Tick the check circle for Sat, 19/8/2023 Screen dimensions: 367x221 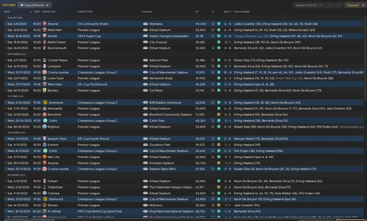coord(6,42)
